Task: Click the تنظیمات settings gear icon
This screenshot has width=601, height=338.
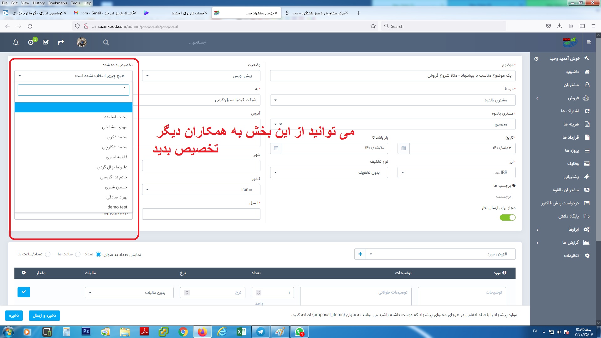Action: point(587,256)
